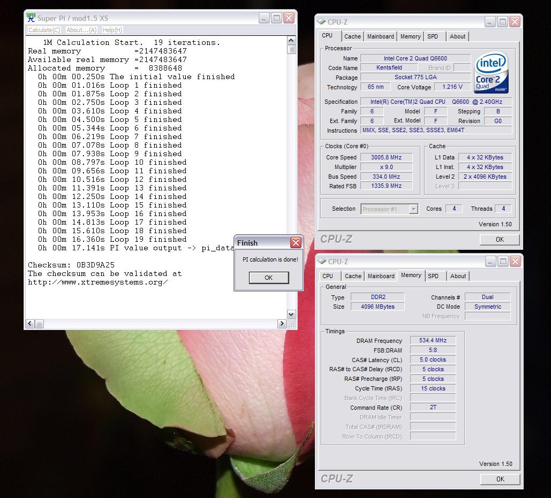Switch to Mainboard tab in bottom CPU-Z window
551x498 pixels.
click(381, 276)
